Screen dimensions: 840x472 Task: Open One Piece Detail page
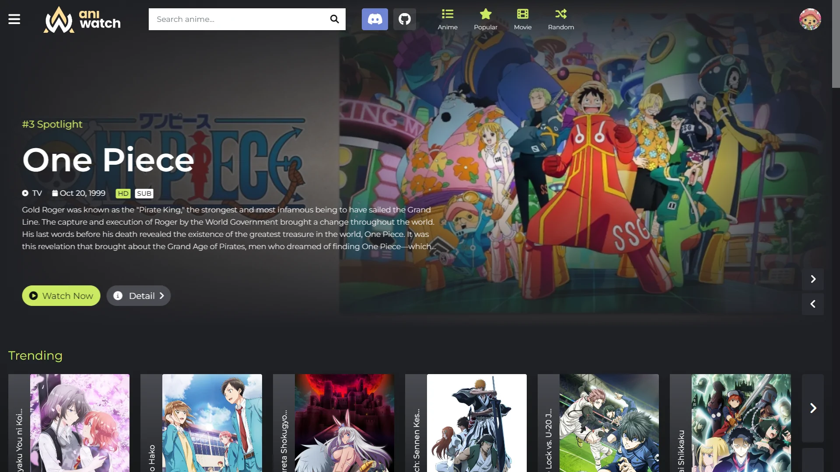(139, 296)
